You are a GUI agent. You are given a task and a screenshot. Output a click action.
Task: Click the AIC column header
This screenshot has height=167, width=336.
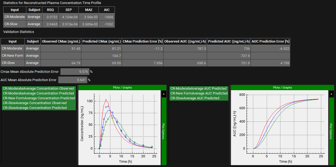107,10
